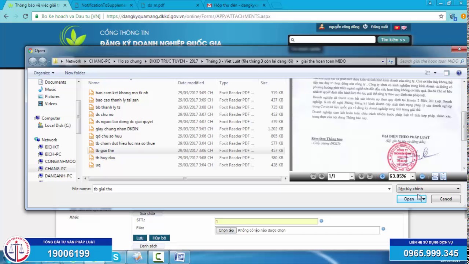The width and height of the screenshot is (469, 264).
Task: Click the dialog Forward arrow button
Action: [x=42, y=61]
